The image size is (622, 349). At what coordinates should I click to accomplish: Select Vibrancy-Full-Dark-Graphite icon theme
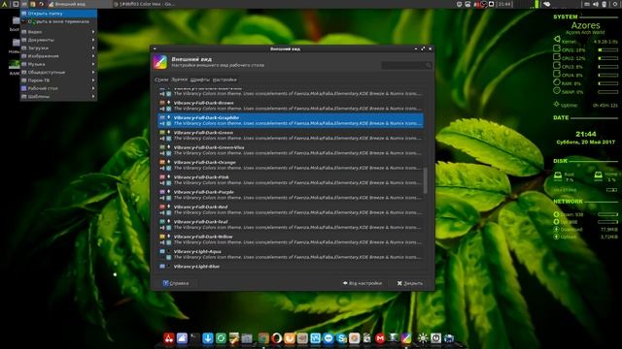291,120
